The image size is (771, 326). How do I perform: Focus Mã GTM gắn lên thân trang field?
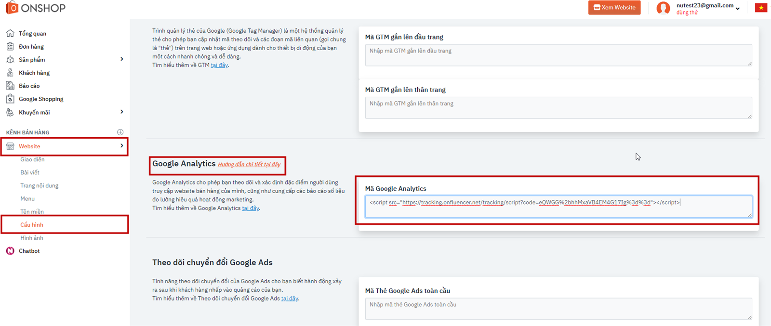(x=558, y=108)
